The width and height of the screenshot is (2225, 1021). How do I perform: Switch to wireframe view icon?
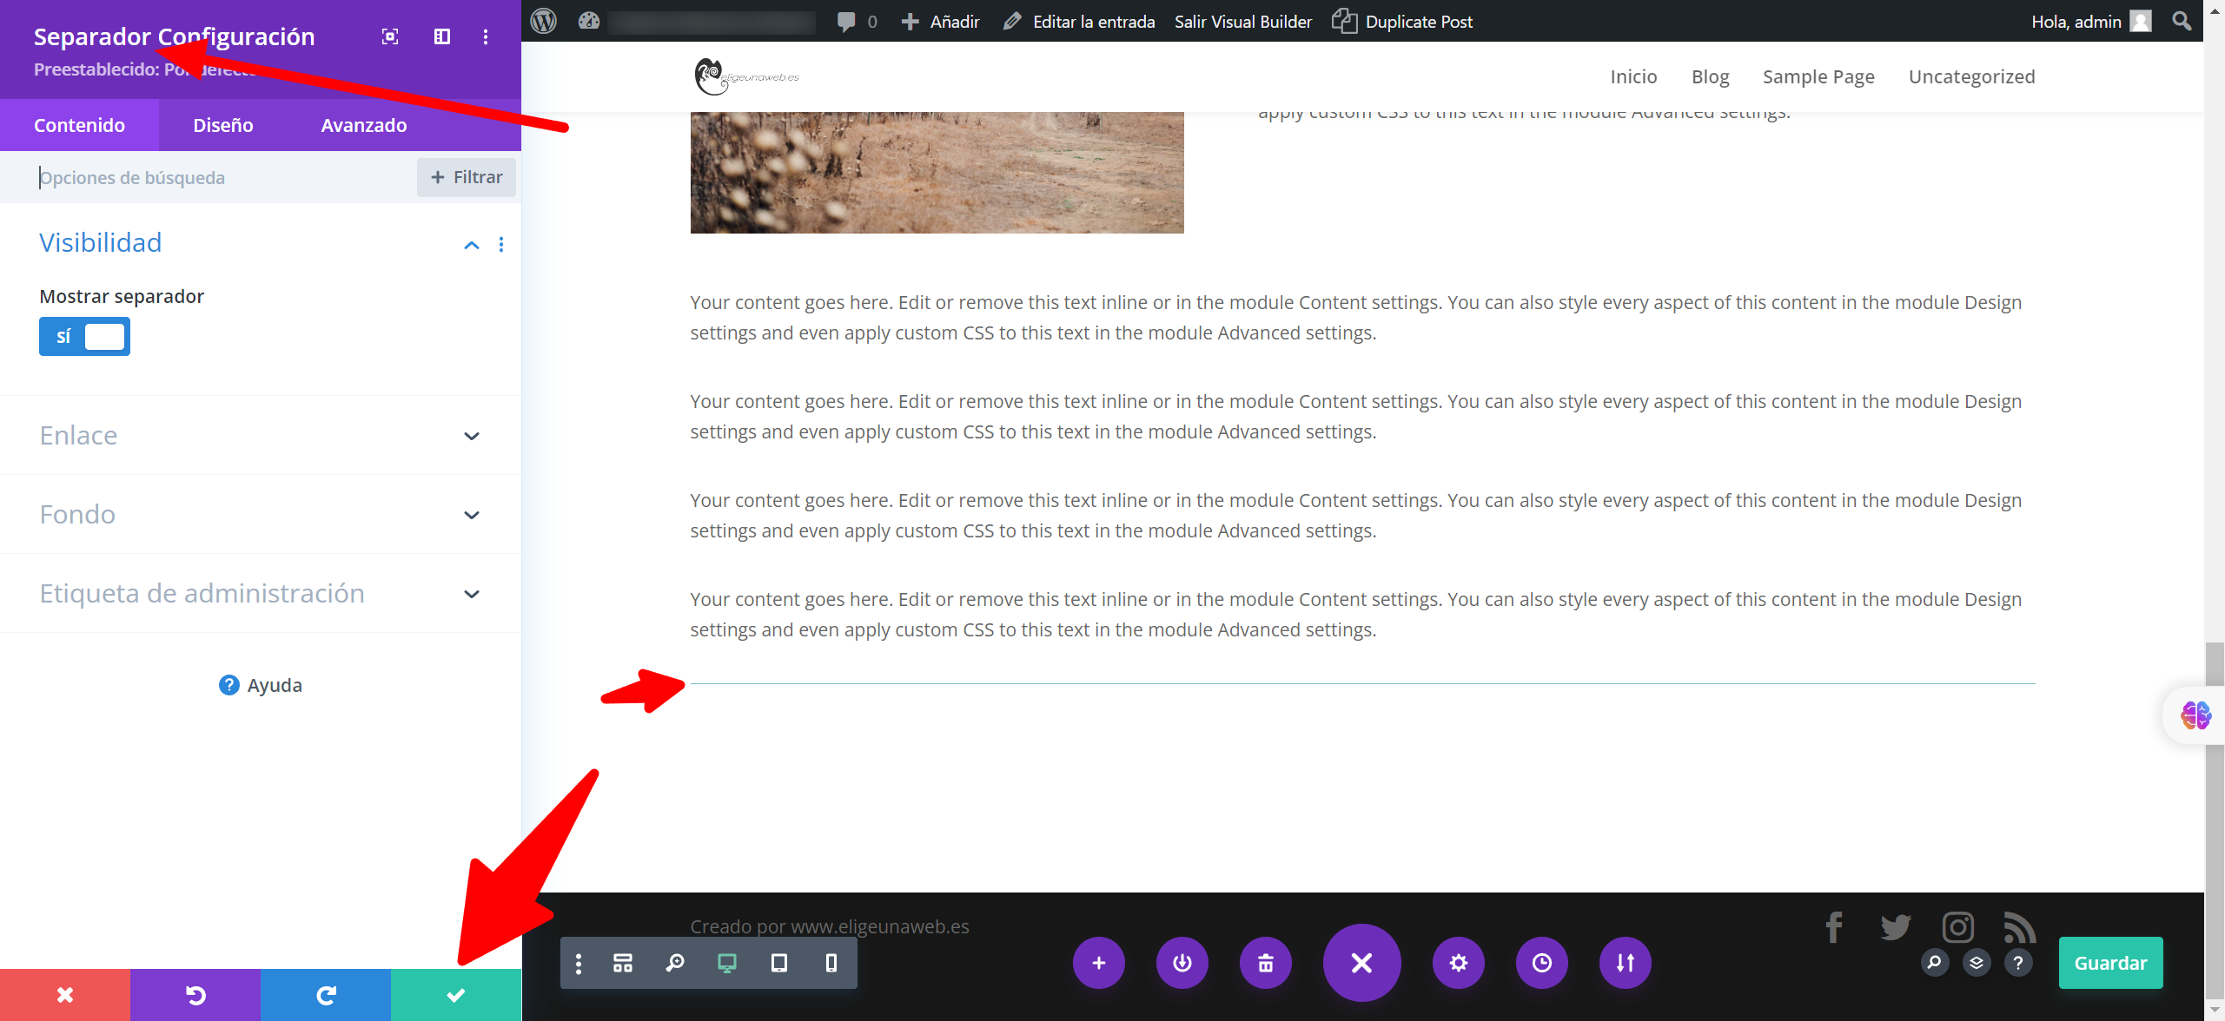[x=623, y=963]
